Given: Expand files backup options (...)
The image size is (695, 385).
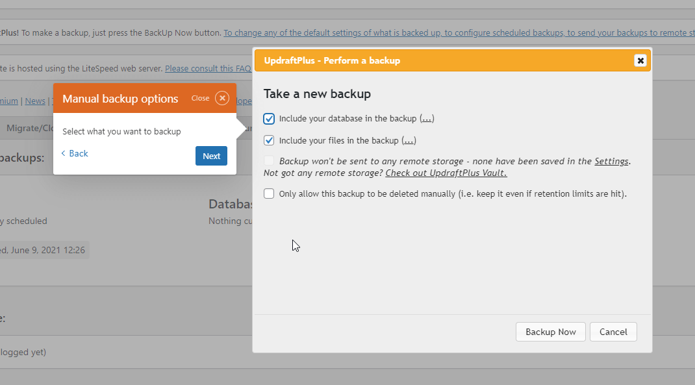Looking at the screenshot, I should 409,140.
